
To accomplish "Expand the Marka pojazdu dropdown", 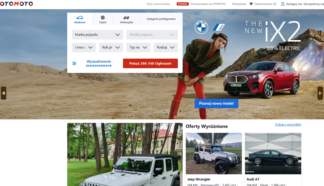I will (97, 35).
